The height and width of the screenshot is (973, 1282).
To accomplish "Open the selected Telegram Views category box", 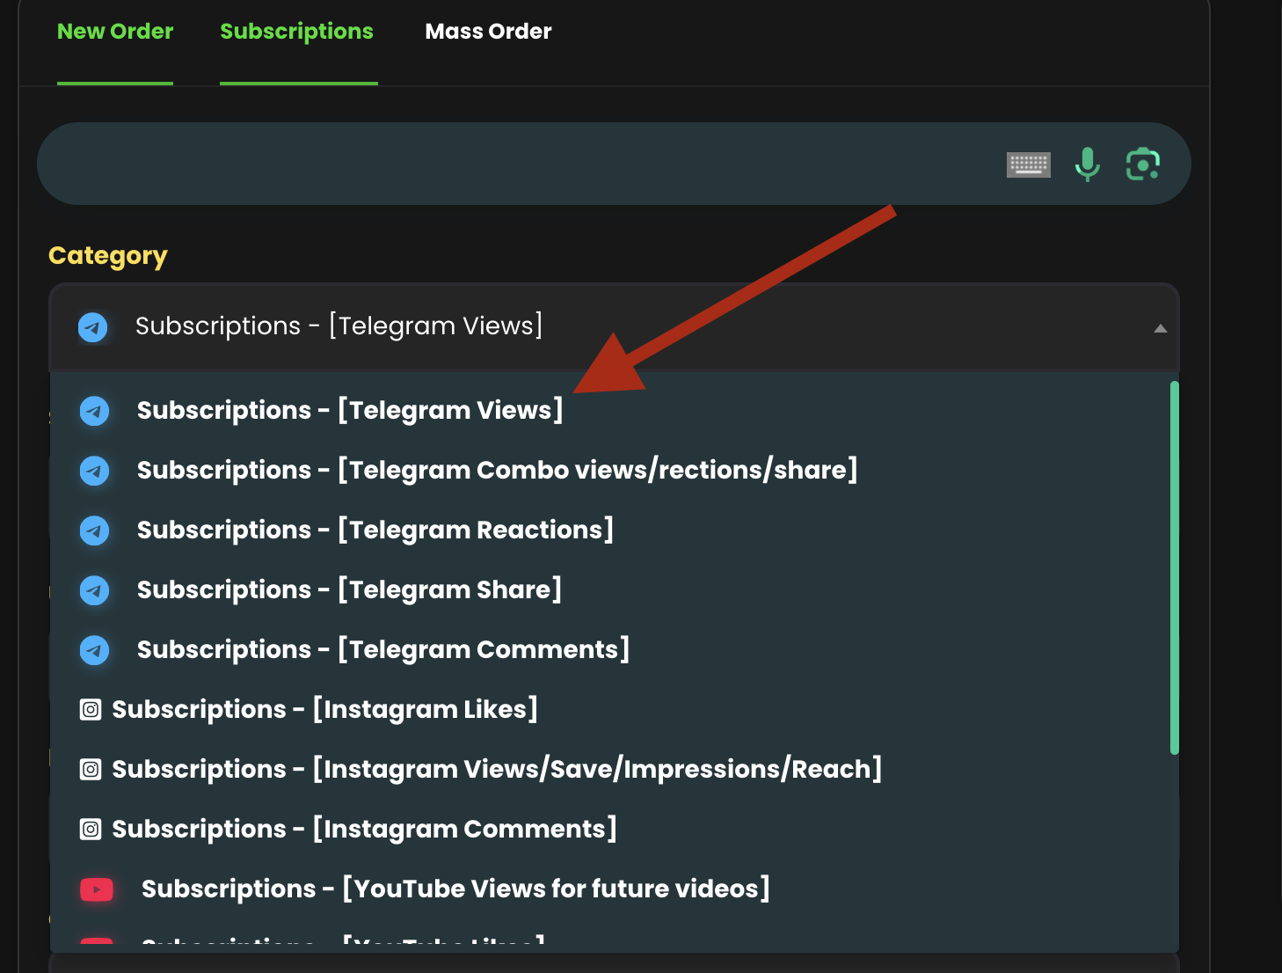I will (528, 326).
